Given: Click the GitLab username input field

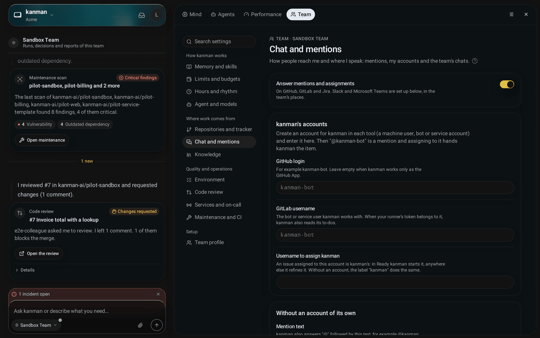Looking at the screenshot, I should [x=395, y=235].
